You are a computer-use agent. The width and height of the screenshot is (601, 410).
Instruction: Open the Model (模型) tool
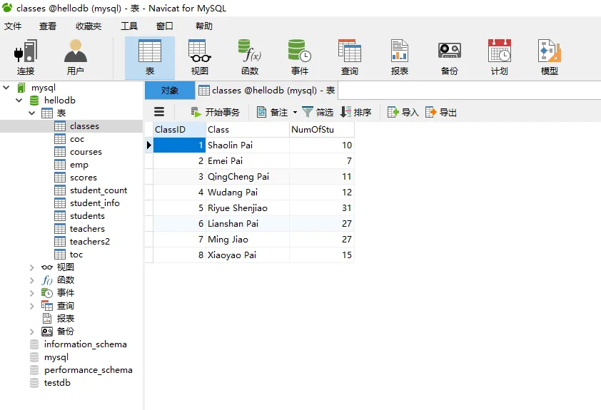coord(550,58)
